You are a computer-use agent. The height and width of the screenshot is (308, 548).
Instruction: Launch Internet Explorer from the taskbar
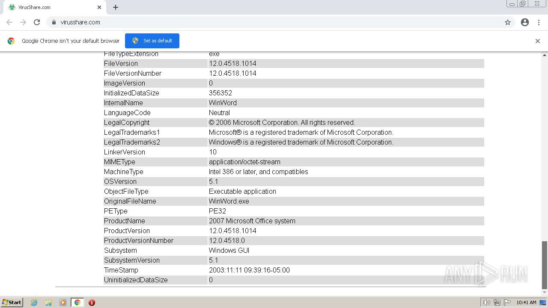(34, 302)
